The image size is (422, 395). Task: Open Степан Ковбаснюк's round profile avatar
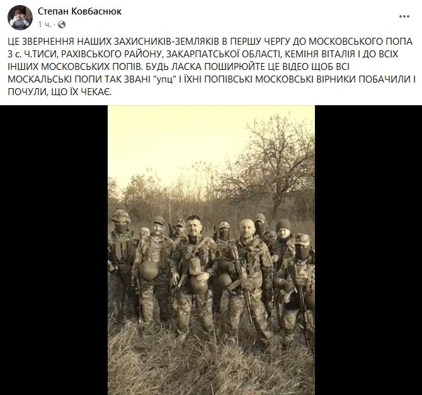tap(20, 18)
